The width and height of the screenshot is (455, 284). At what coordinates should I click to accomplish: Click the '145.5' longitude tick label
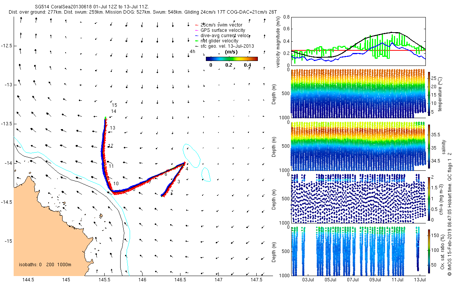(105, 279)
